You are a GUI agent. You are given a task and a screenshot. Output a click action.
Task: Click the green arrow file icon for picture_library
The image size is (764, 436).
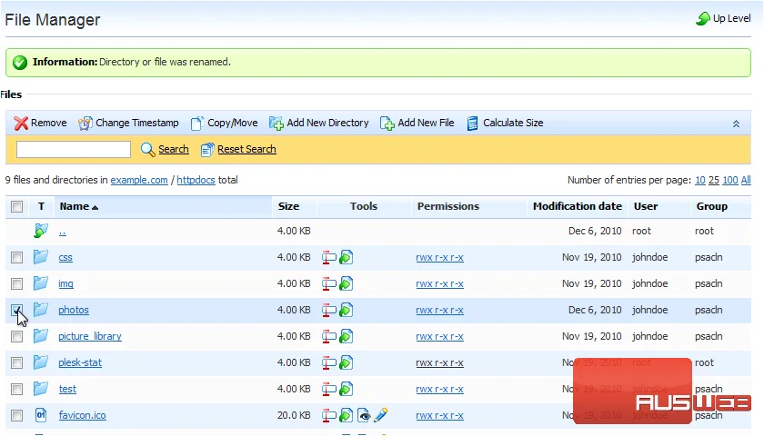346,336
